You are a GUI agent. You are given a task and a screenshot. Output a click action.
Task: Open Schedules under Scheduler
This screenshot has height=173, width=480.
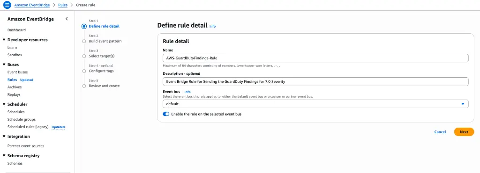[16, 112]
